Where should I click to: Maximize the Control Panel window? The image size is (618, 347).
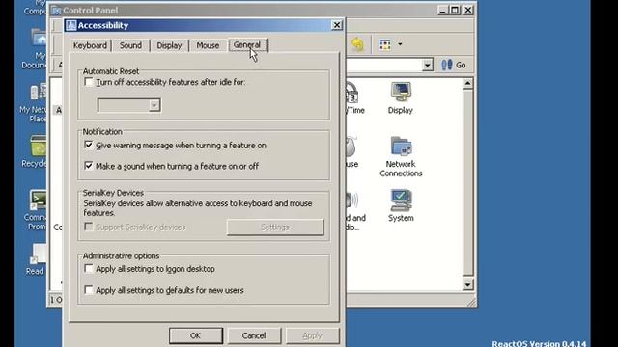click(455, 10)
